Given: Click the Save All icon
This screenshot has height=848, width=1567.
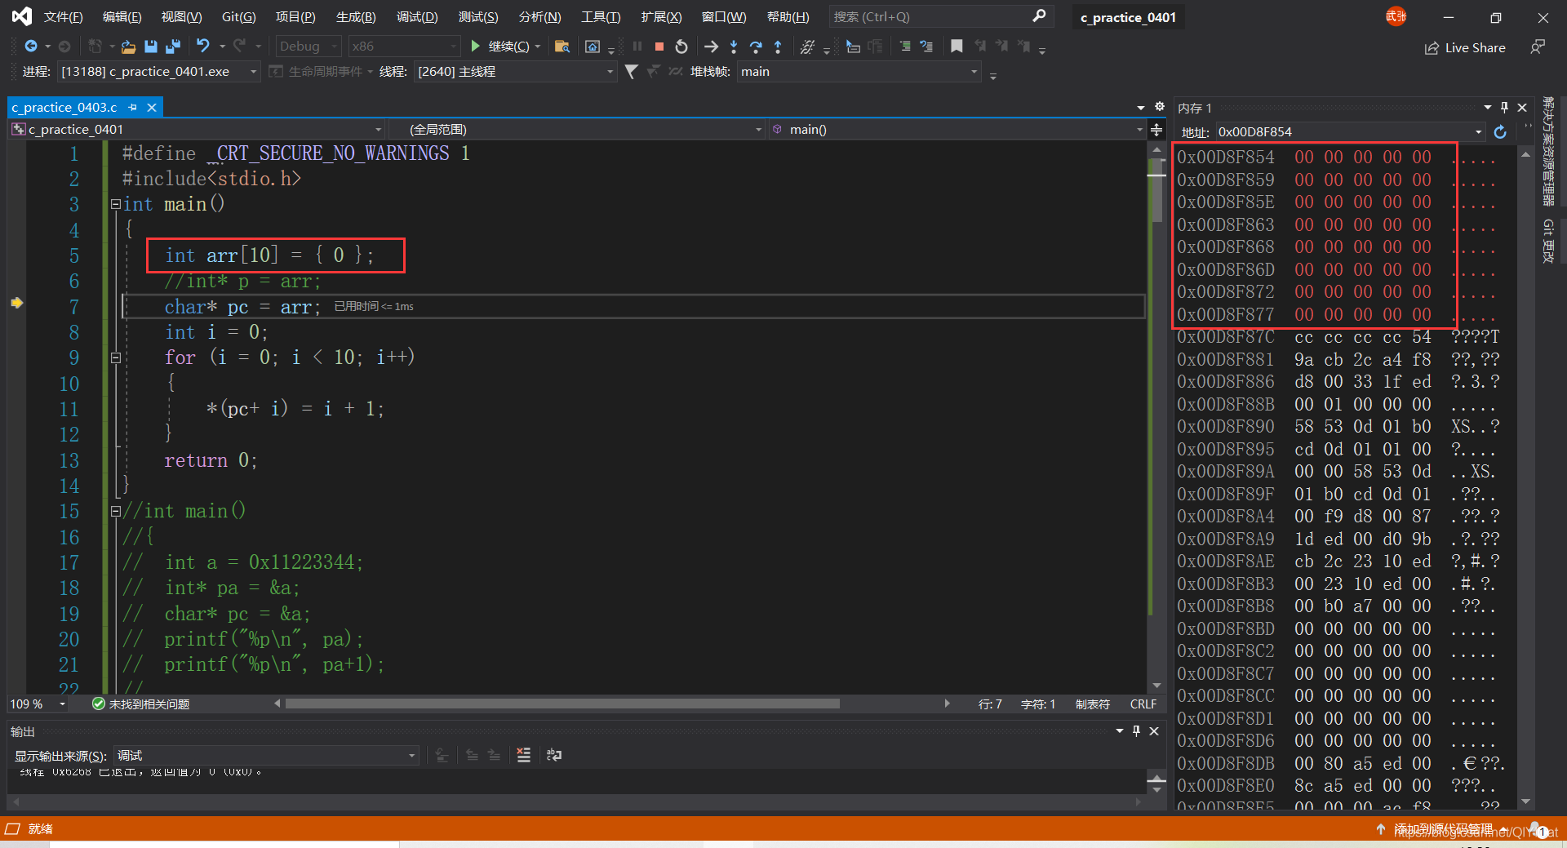Looking at the screenshot, I should click(x=172, y=47).
